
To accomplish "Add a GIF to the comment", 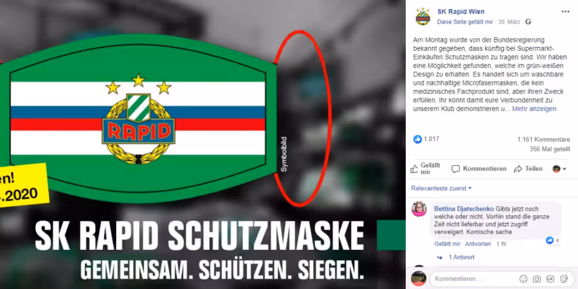I will (550, 279).
